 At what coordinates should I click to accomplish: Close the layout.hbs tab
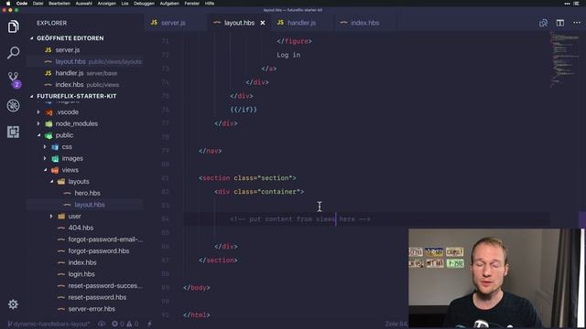pos(263,23)
